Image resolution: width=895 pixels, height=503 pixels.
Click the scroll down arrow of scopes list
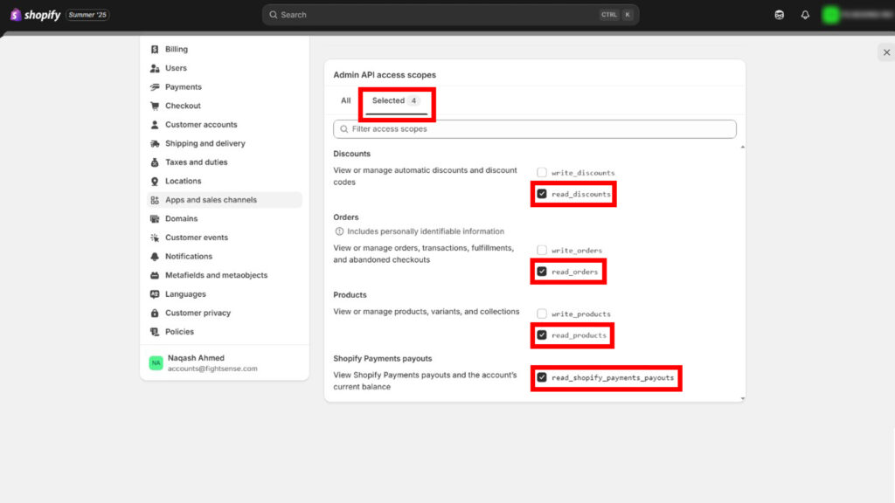click(x=743, y=398)
